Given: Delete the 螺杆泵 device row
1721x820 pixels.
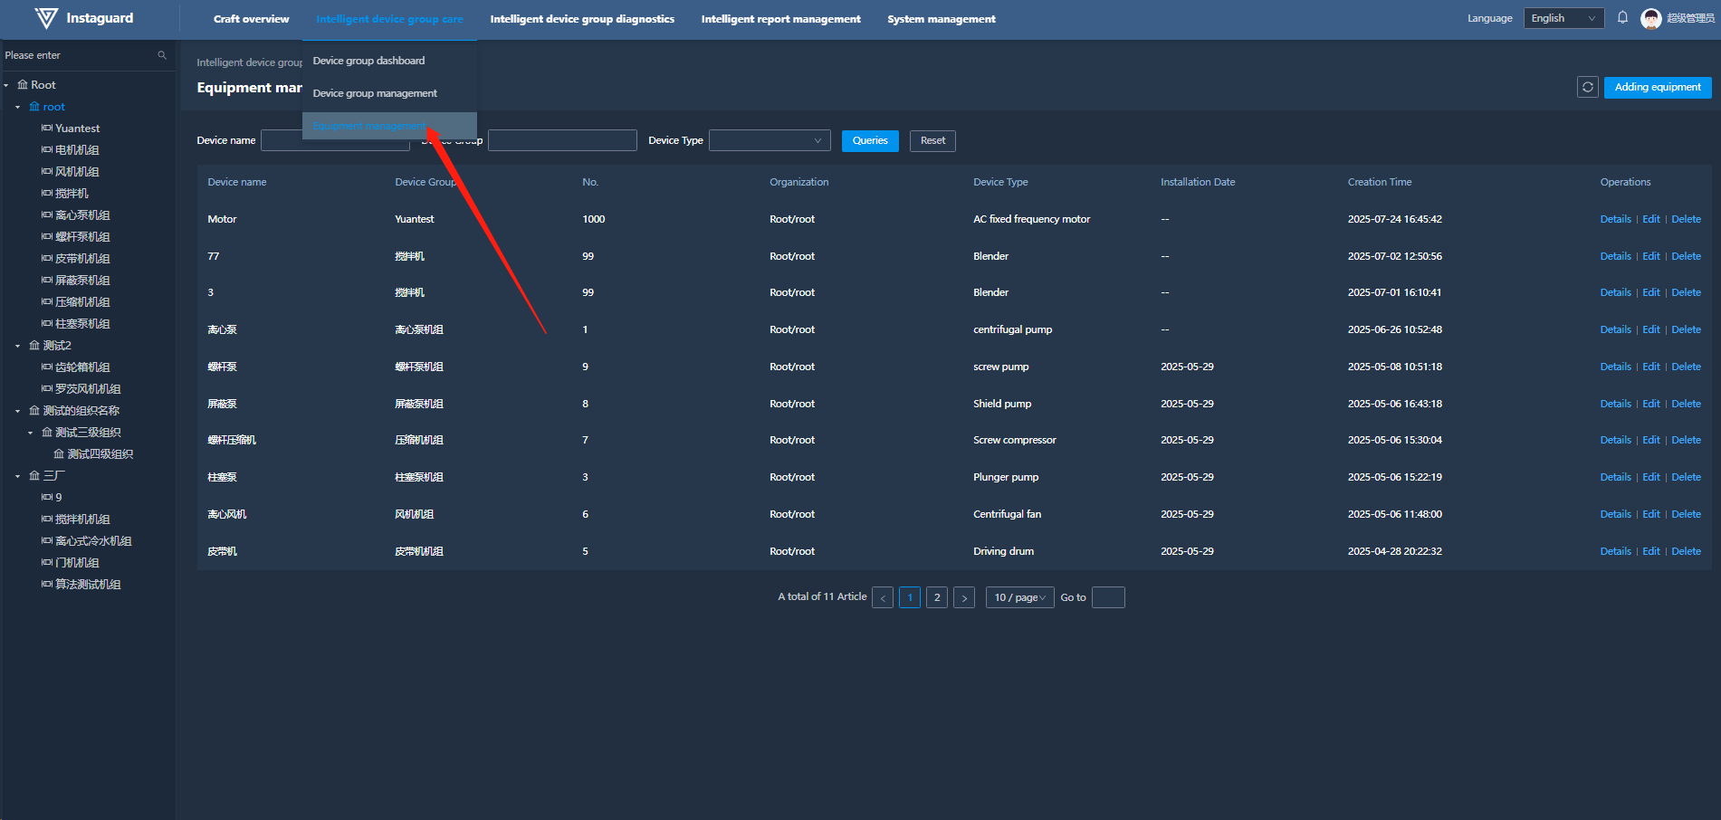Looking at the screenshot, I should click(1686, 367).
